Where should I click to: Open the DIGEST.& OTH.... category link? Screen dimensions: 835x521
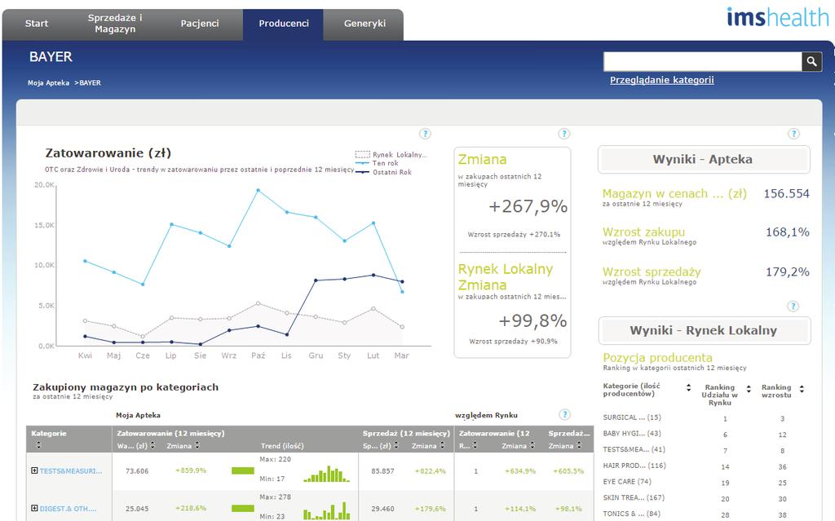68,509
